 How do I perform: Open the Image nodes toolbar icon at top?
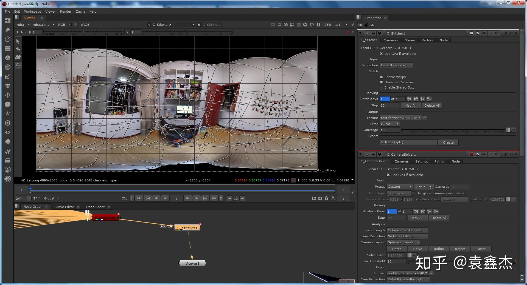click(8, 21)
